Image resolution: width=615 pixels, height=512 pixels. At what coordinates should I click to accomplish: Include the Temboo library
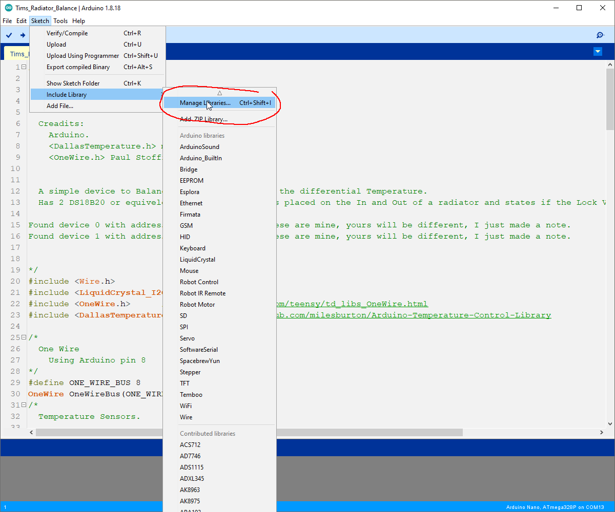point(219,395)
